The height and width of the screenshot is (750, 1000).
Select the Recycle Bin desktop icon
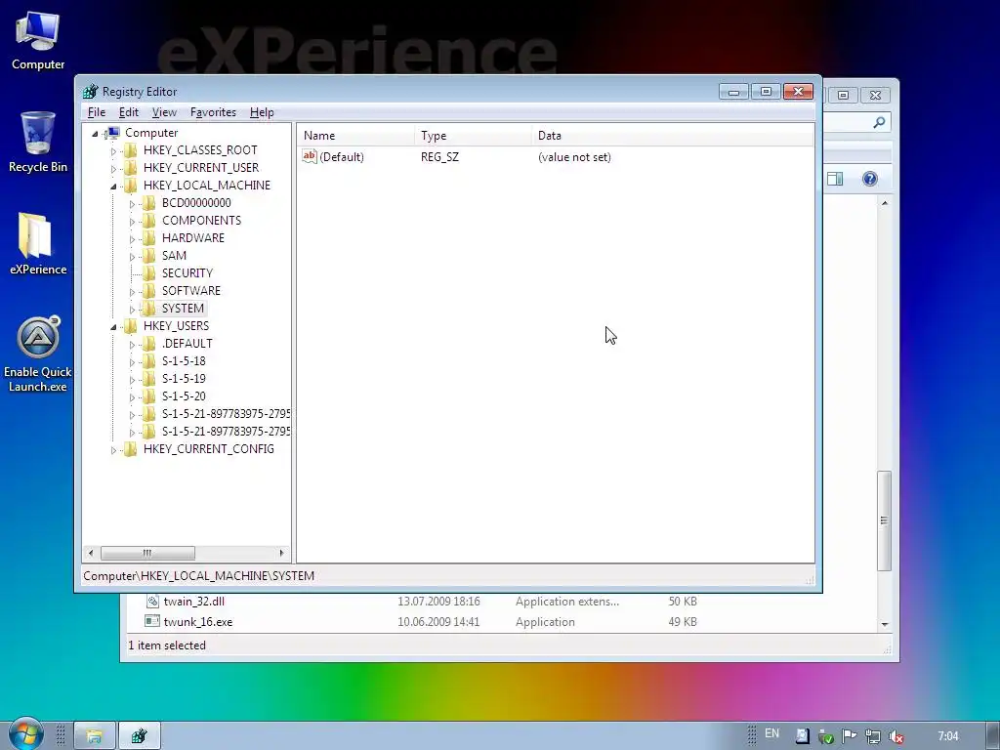[x=38, y=142]
